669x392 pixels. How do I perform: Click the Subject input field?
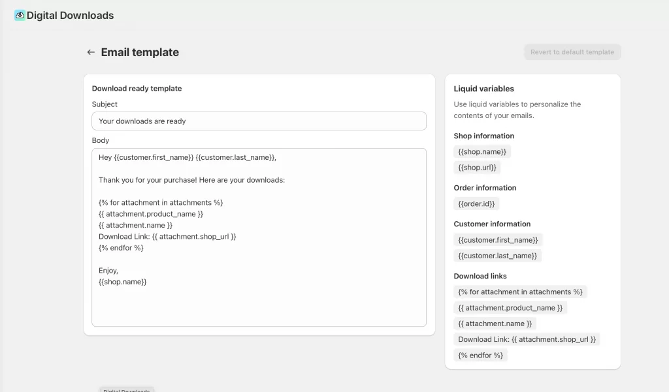(x=259, y=121)
